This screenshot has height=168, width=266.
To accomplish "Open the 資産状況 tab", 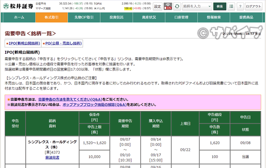I will [149, 17].
